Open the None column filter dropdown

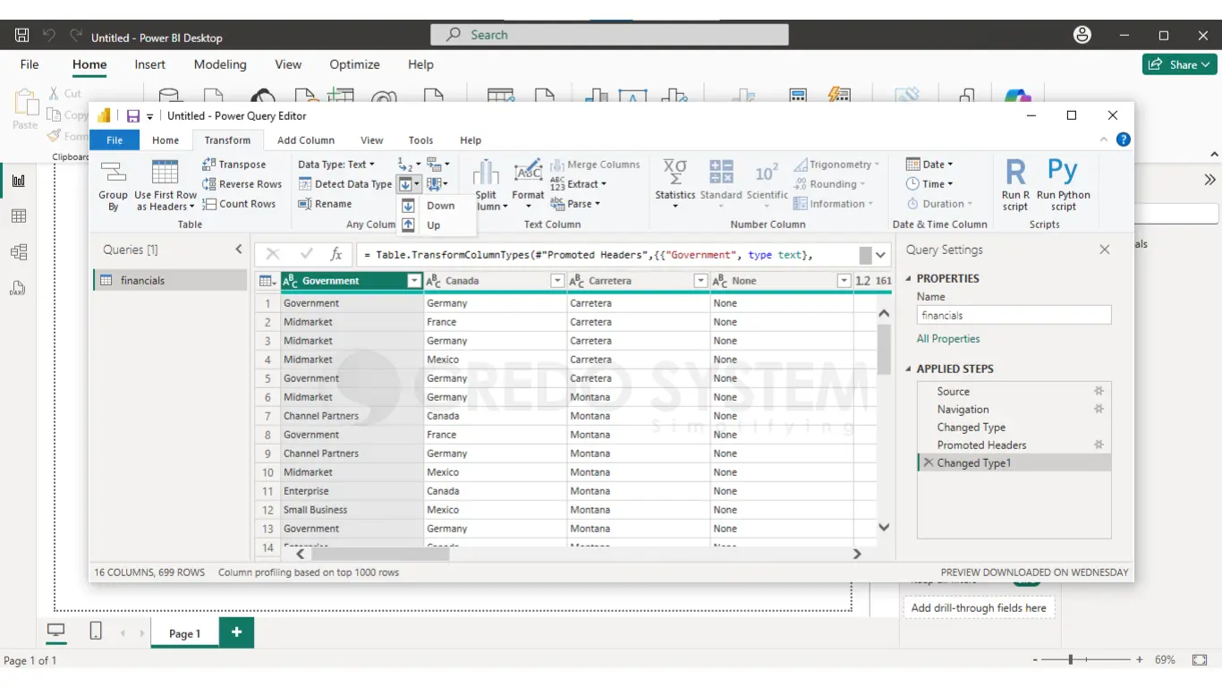point(844,281)
